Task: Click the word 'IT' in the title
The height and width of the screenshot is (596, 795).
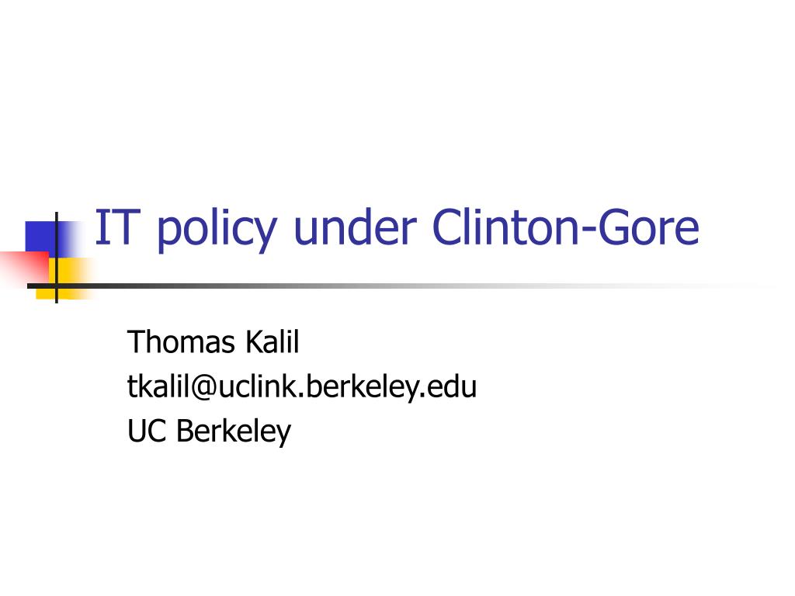Action: (117, 227)
